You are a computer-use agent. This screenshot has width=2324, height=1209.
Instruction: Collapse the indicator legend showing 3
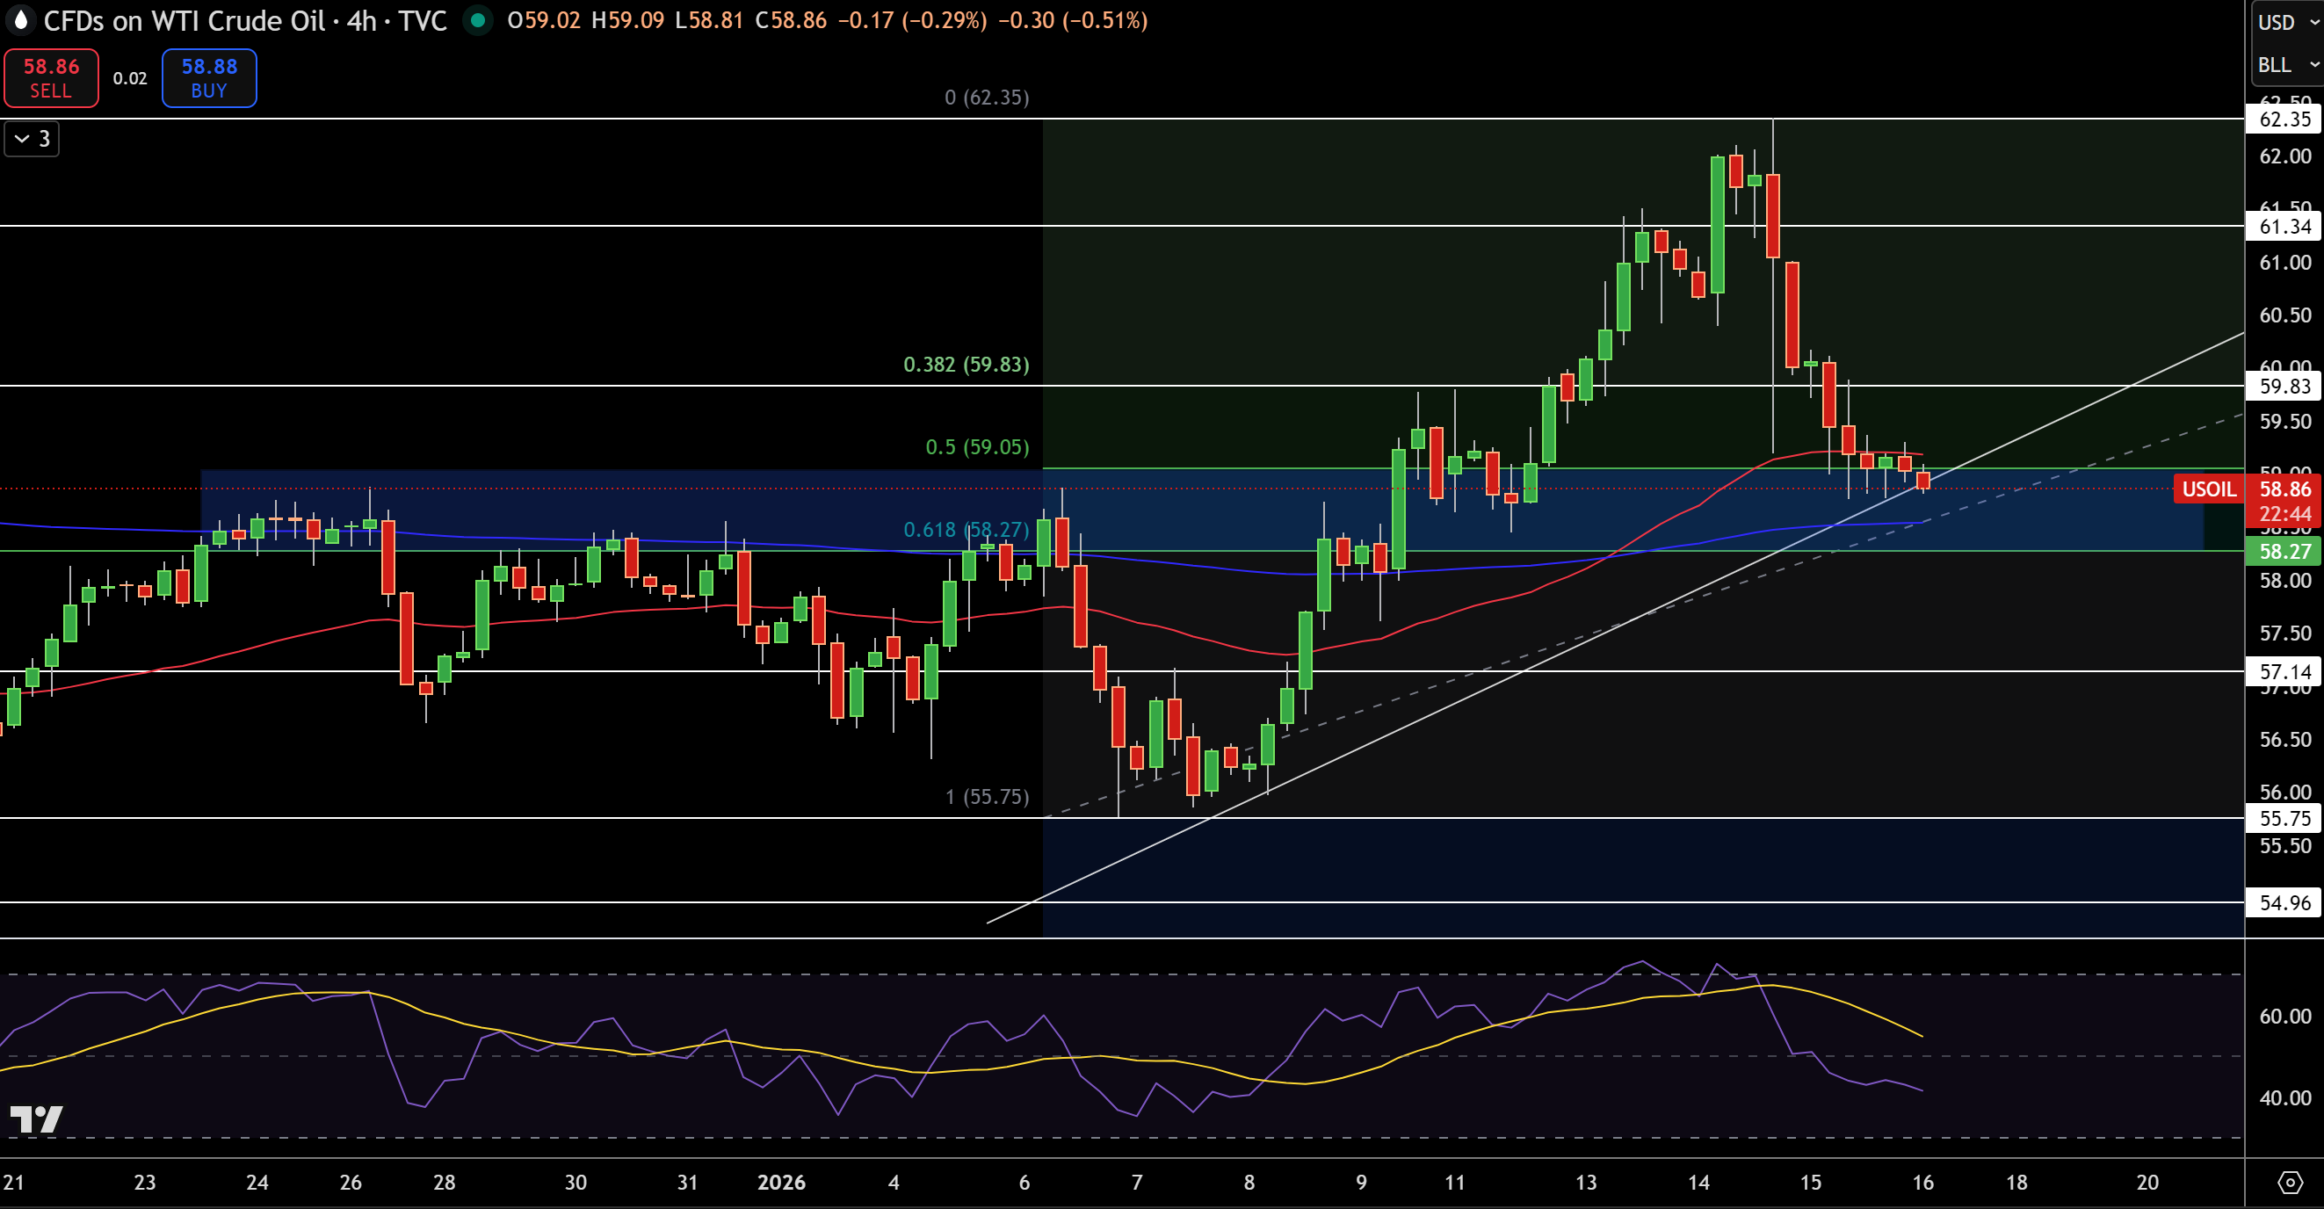click(x=32, y=139)
